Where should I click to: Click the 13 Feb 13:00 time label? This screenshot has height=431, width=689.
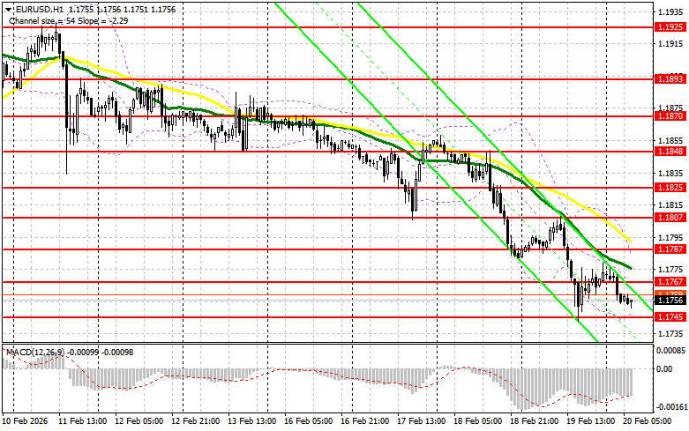tap(251, 421)
